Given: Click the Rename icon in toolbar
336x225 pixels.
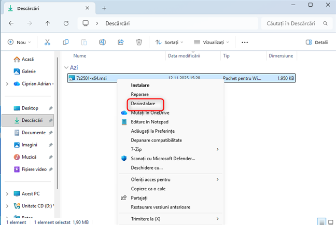Looking at the screenshot, I should (102, 42).
